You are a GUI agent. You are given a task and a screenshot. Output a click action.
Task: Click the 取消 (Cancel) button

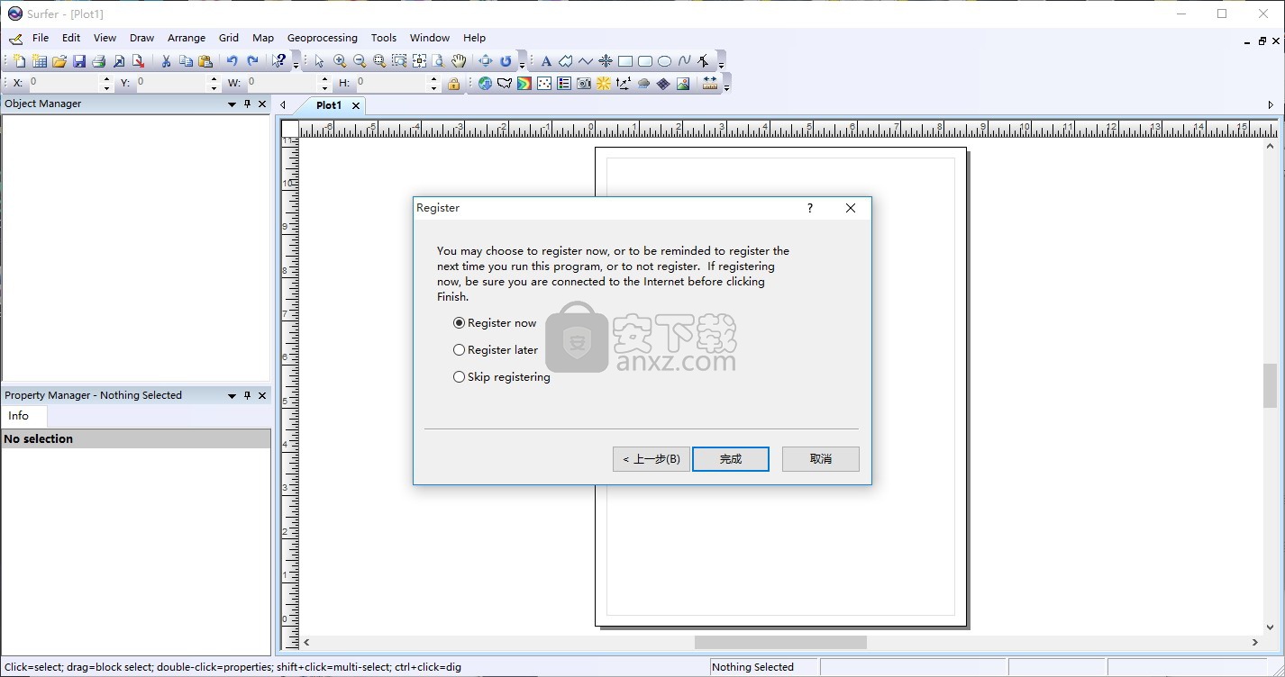pyautogui.click(x=821, y=459)
